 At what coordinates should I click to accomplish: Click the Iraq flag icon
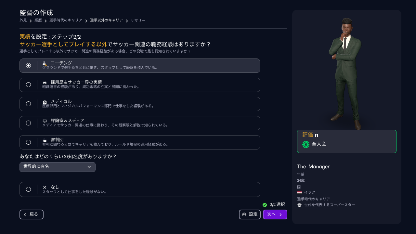point(300,192)
